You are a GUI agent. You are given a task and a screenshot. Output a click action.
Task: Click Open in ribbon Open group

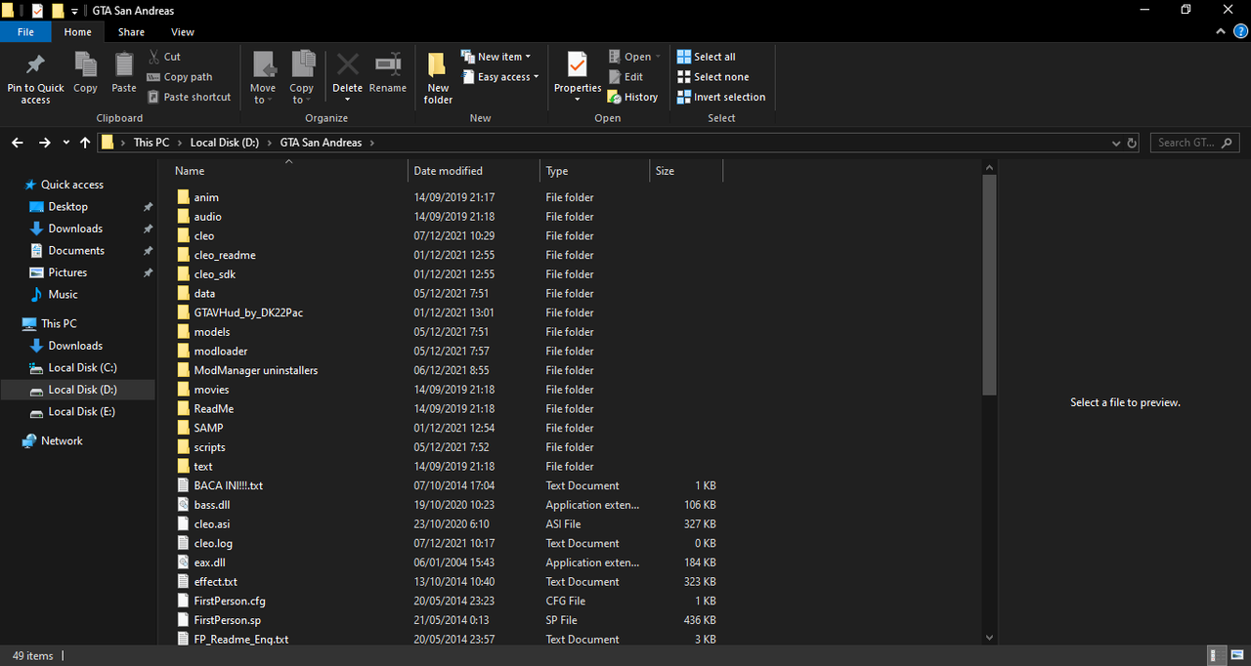coord(633,57)
